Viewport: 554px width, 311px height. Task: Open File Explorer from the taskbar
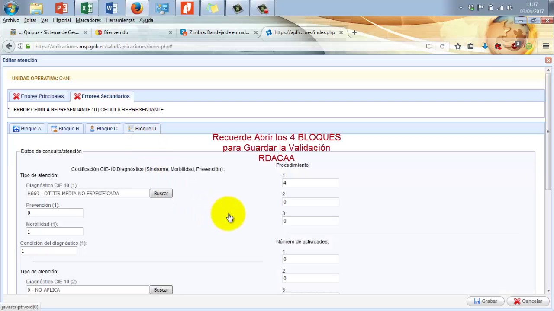pyautogui.click(x=36, y=8)
